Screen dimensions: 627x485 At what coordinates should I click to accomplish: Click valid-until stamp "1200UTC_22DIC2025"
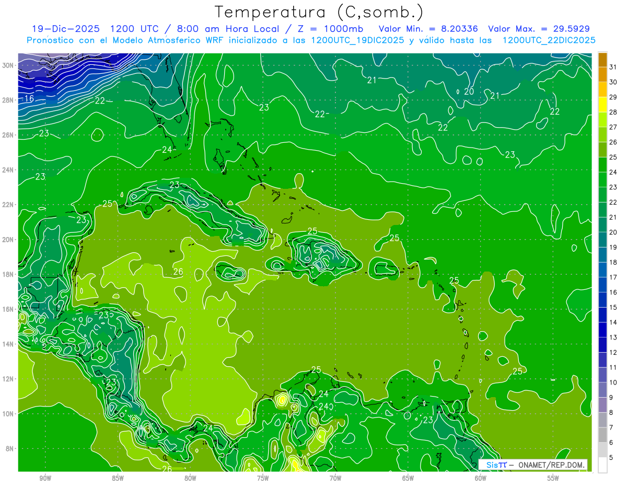(x=549, y=40)
